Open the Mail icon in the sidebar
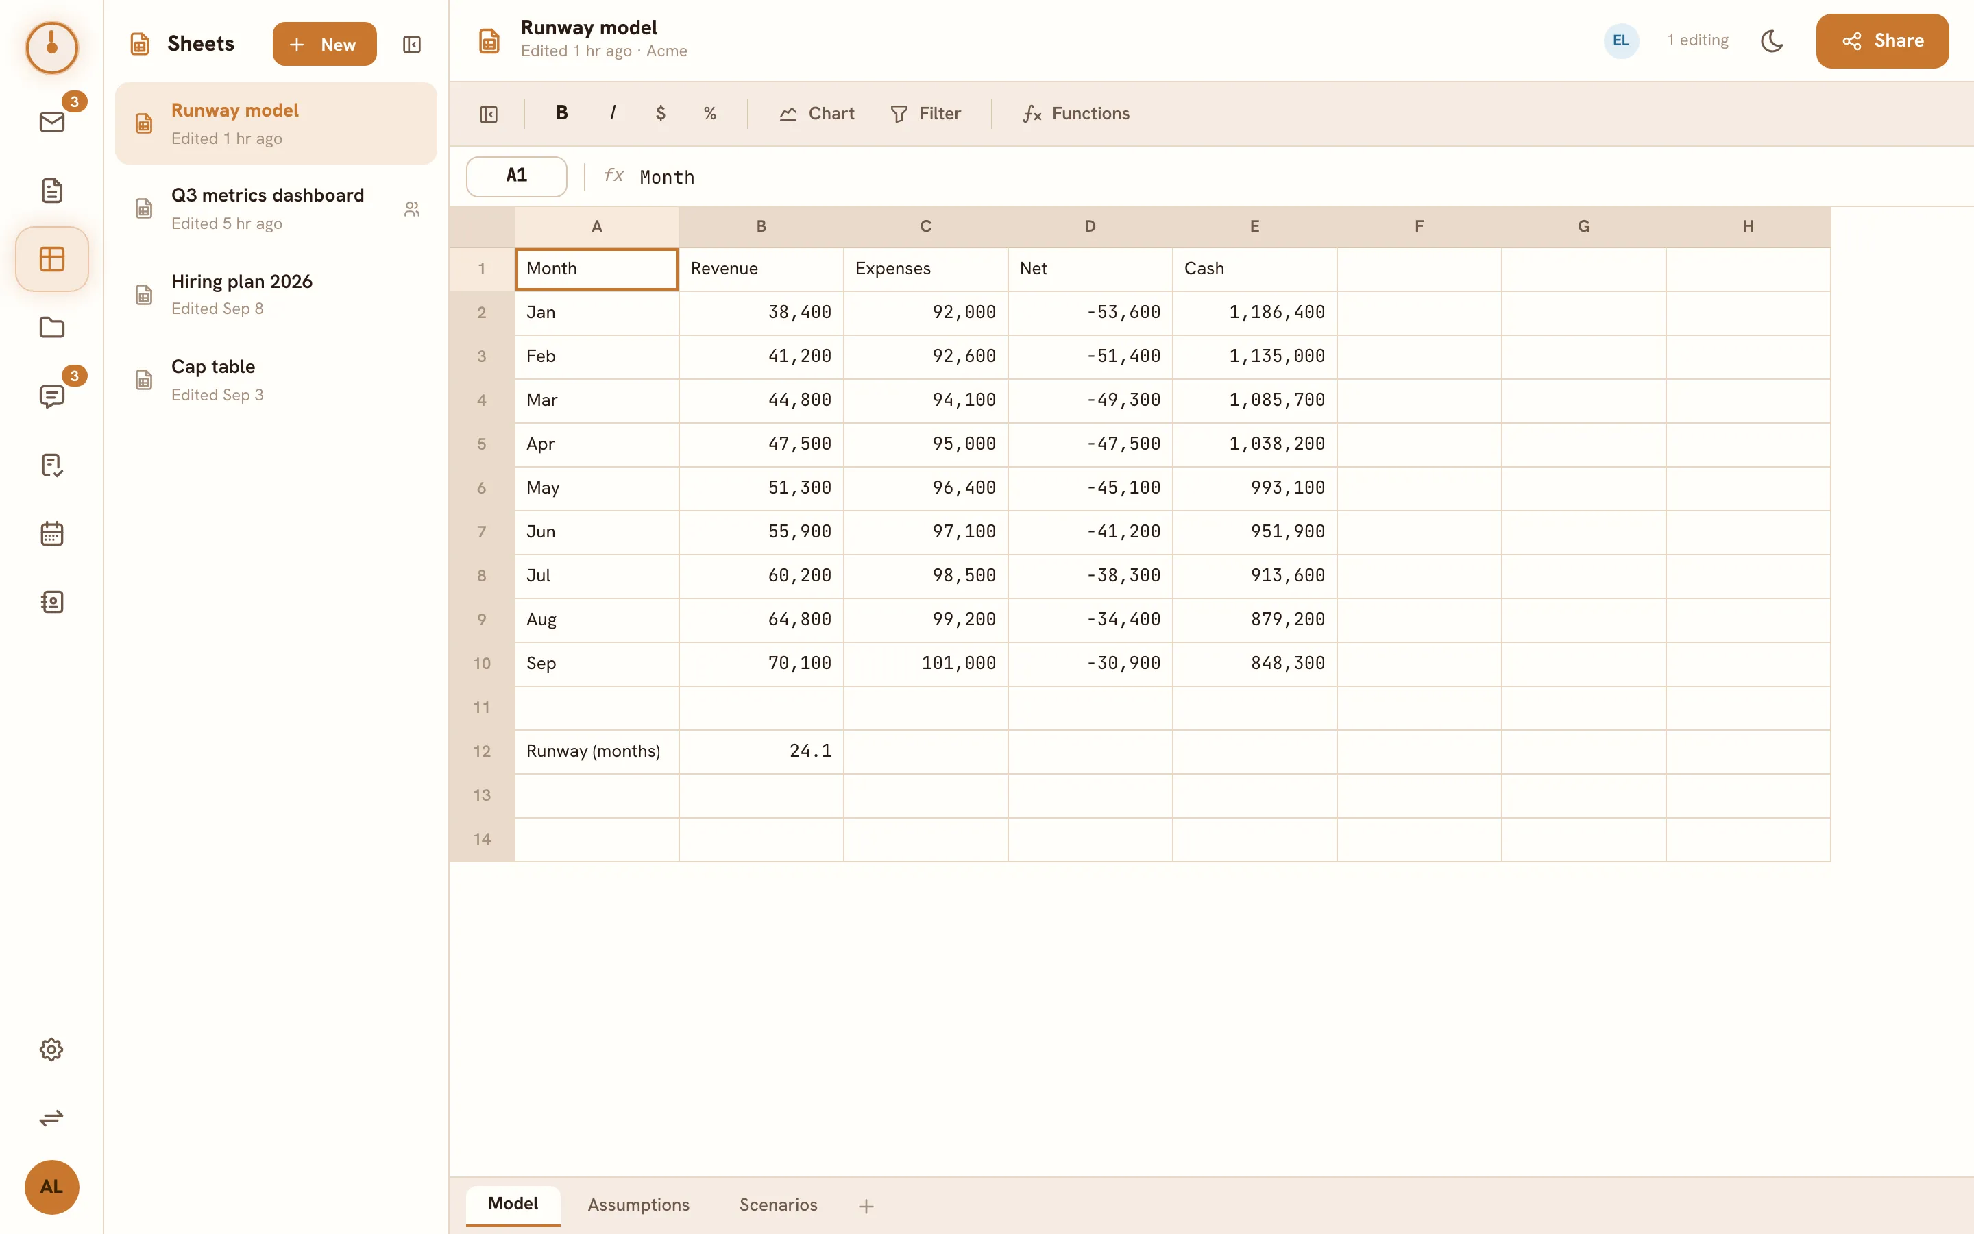The width and height of the screenshot is (1974, 1234). point(51,123)
